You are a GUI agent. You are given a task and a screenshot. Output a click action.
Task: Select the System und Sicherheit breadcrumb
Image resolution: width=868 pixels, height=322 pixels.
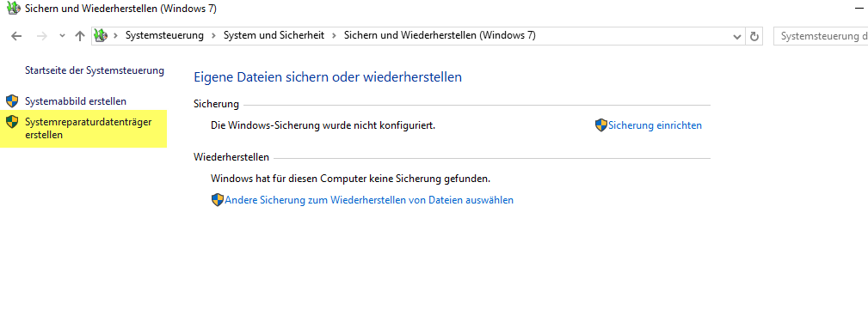click(274, 35)
